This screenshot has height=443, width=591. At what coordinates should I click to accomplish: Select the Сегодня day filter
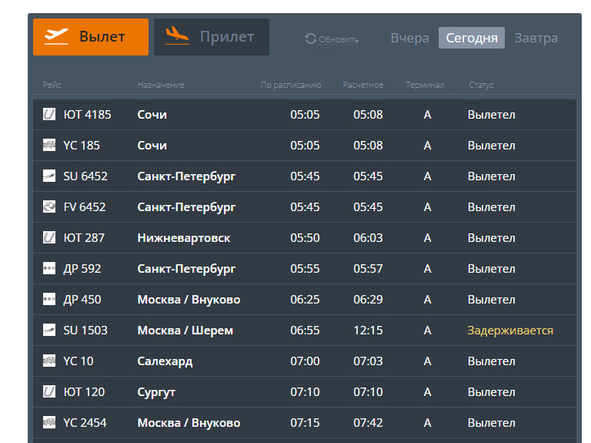pyautogui.click(x=472, y=38)
